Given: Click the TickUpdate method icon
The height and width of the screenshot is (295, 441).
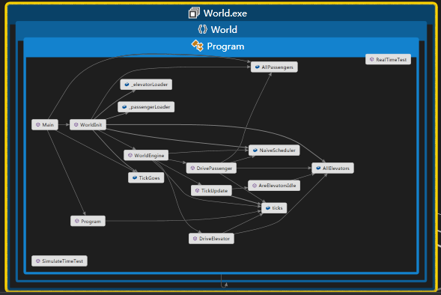Looking at the screenshot, I should pyautogui.click(x=197, y=191).
